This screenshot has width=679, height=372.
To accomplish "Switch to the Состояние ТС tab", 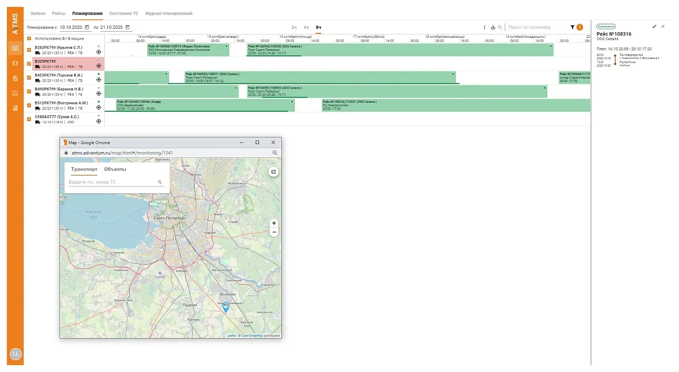I will tap(124, 12).
